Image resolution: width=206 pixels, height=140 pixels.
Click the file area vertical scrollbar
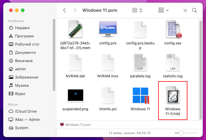(200, 70)
